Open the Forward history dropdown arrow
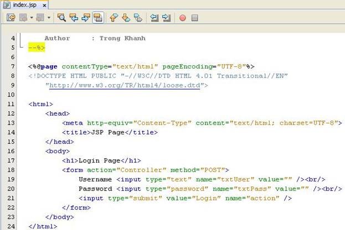345x230 pixels. 49,18
